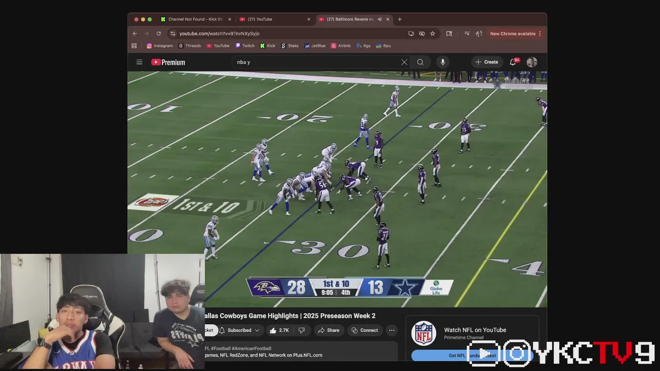Open a new browser tab

pyautogui.click(x=400, y=19)
